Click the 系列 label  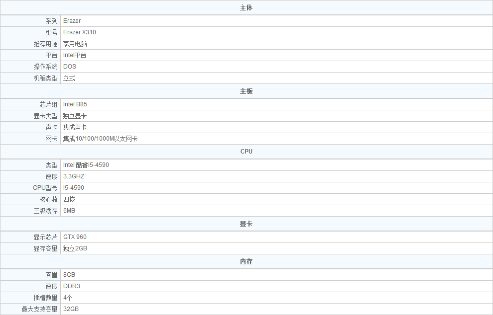tap(52, 21)
